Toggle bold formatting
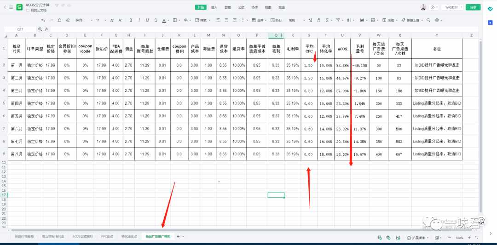The image size is (497, 245). 131,20
